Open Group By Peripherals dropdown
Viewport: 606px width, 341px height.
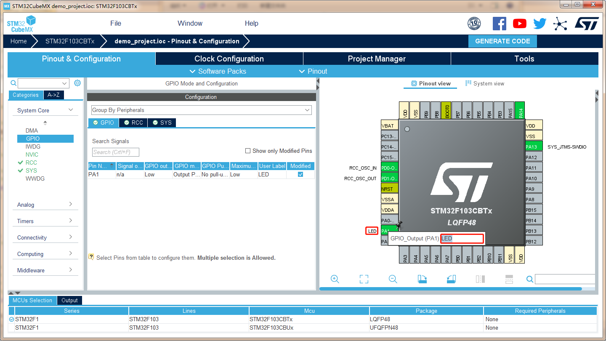click(201, 110)
